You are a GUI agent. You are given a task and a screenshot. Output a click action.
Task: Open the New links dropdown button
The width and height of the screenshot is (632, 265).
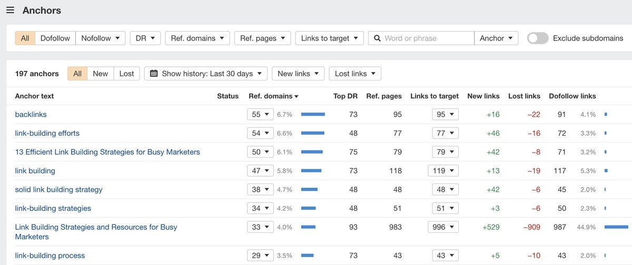pos(298,74)
